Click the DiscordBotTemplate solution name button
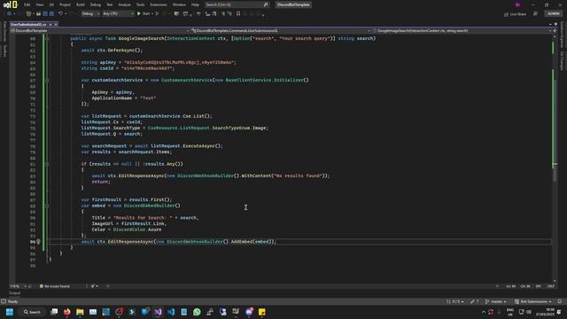567x319 pixels. click(x=293, y=4)
